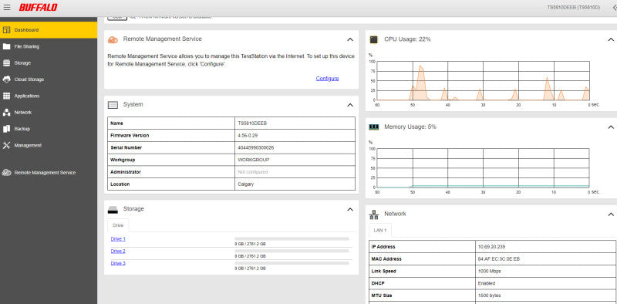Click the Name value TS5810DEEB cell
The width and height of the screenshot is (617, 304).
(x=295, y=123)
